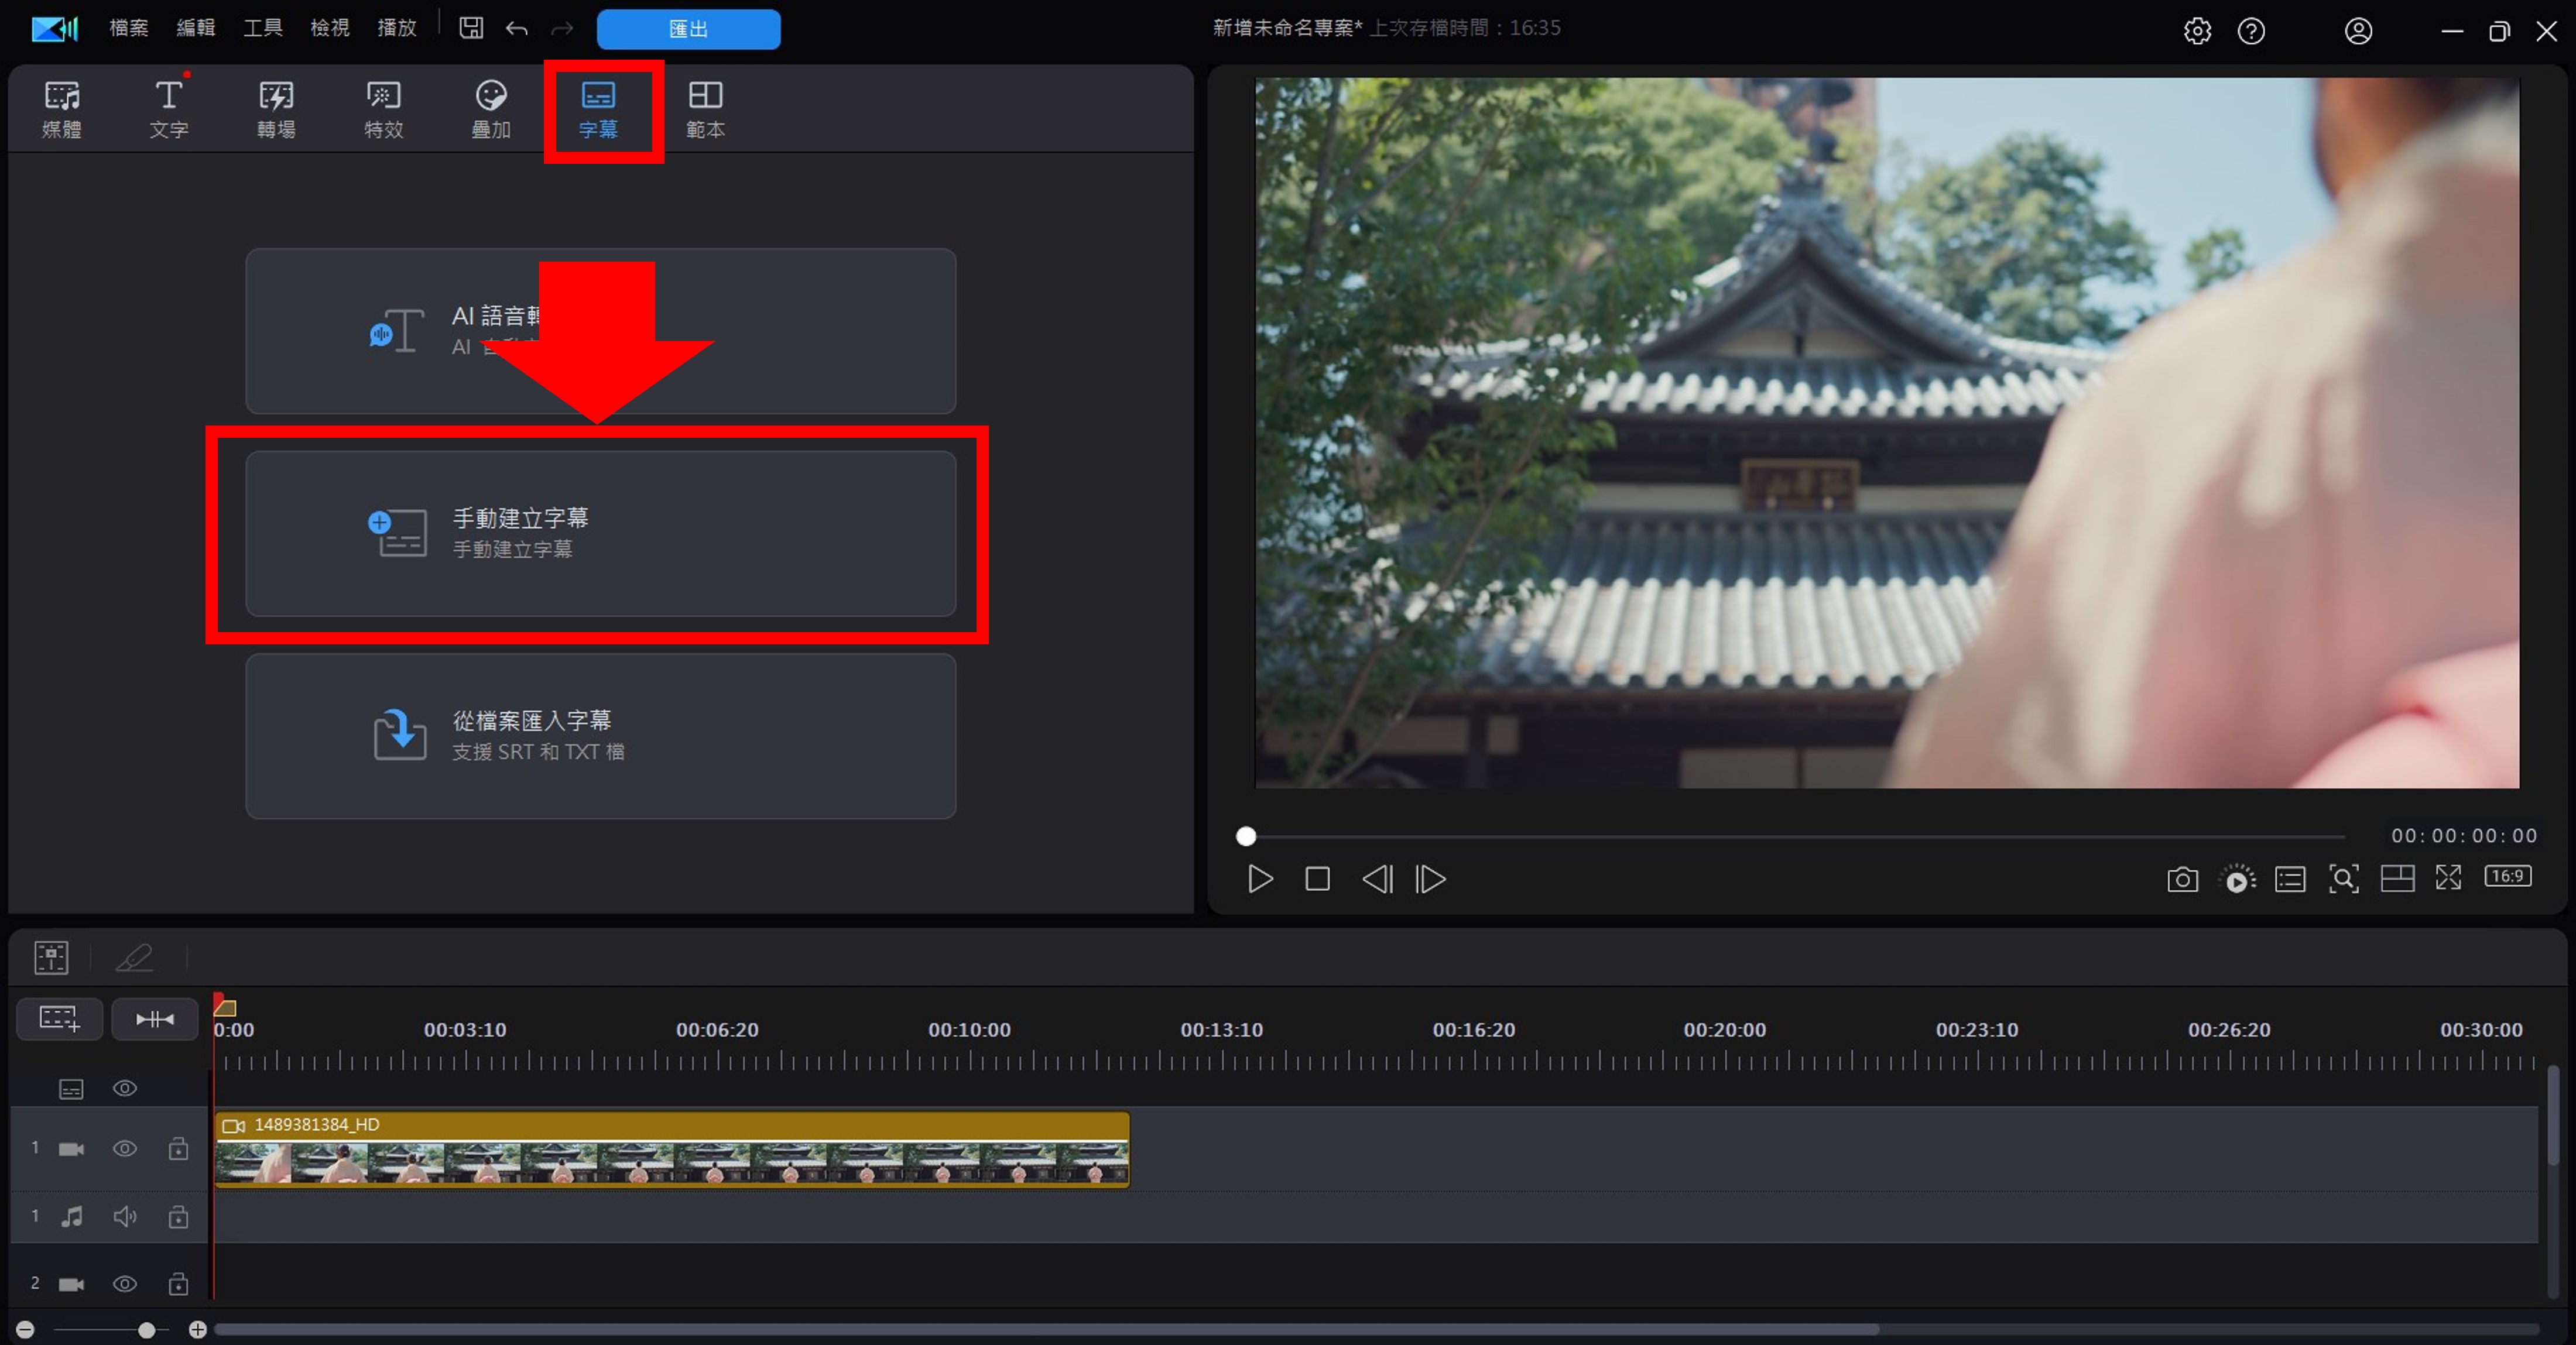The height and width of the screenshot is (1345, 2576).
Task: Open the 疊加 overlay room
Action: pos(490,109)
